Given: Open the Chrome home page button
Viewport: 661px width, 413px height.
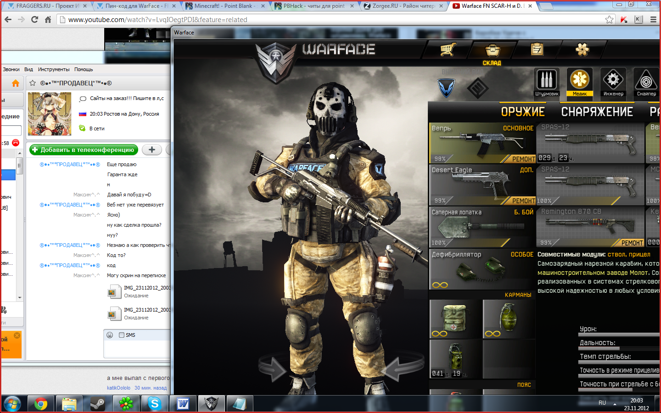Looking at the screenshot, I should [x=48, y=19].
